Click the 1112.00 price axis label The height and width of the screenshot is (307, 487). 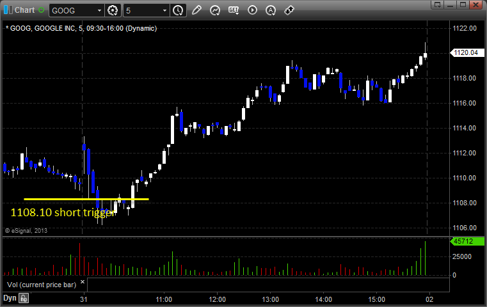click(x=465, y=153)
